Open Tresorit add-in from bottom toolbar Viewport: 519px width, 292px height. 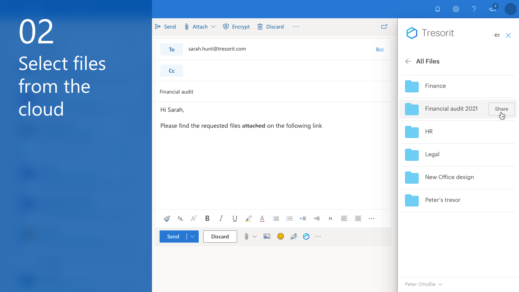tap(306, 236)
